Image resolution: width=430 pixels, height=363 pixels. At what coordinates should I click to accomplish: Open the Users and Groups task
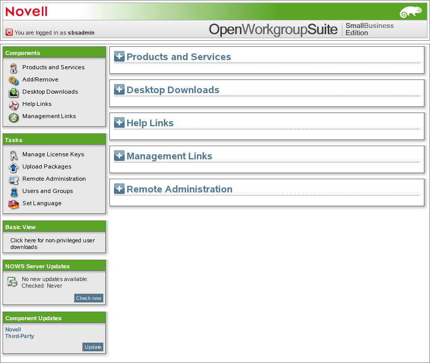pyautogui.click(x=48, y=191)
